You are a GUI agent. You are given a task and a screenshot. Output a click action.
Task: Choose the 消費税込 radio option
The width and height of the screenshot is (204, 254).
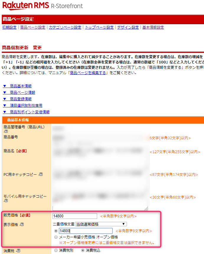(83, 250)
